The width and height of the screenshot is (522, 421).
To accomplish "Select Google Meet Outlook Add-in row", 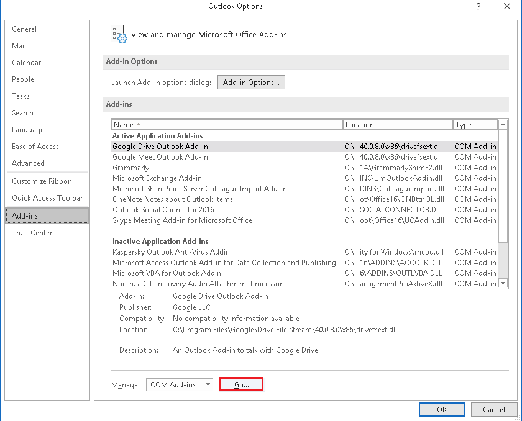I will [x=304, y=157].
